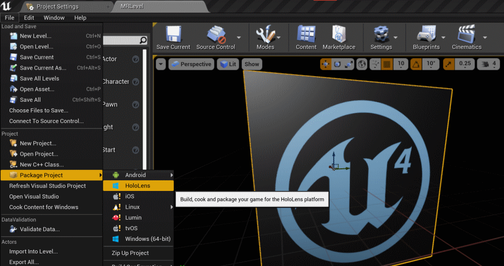Choose Linux packaging platform
The width and height of the screenshot is (504, 266).
[138, 207]
